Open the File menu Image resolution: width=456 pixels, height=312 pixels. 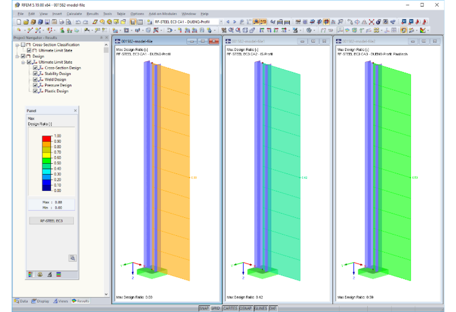[x=20, y=14]
